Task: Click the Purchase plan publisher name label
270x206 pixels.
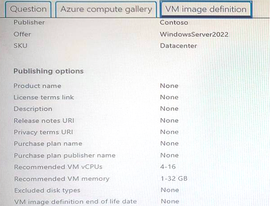Action: point(65,155)
